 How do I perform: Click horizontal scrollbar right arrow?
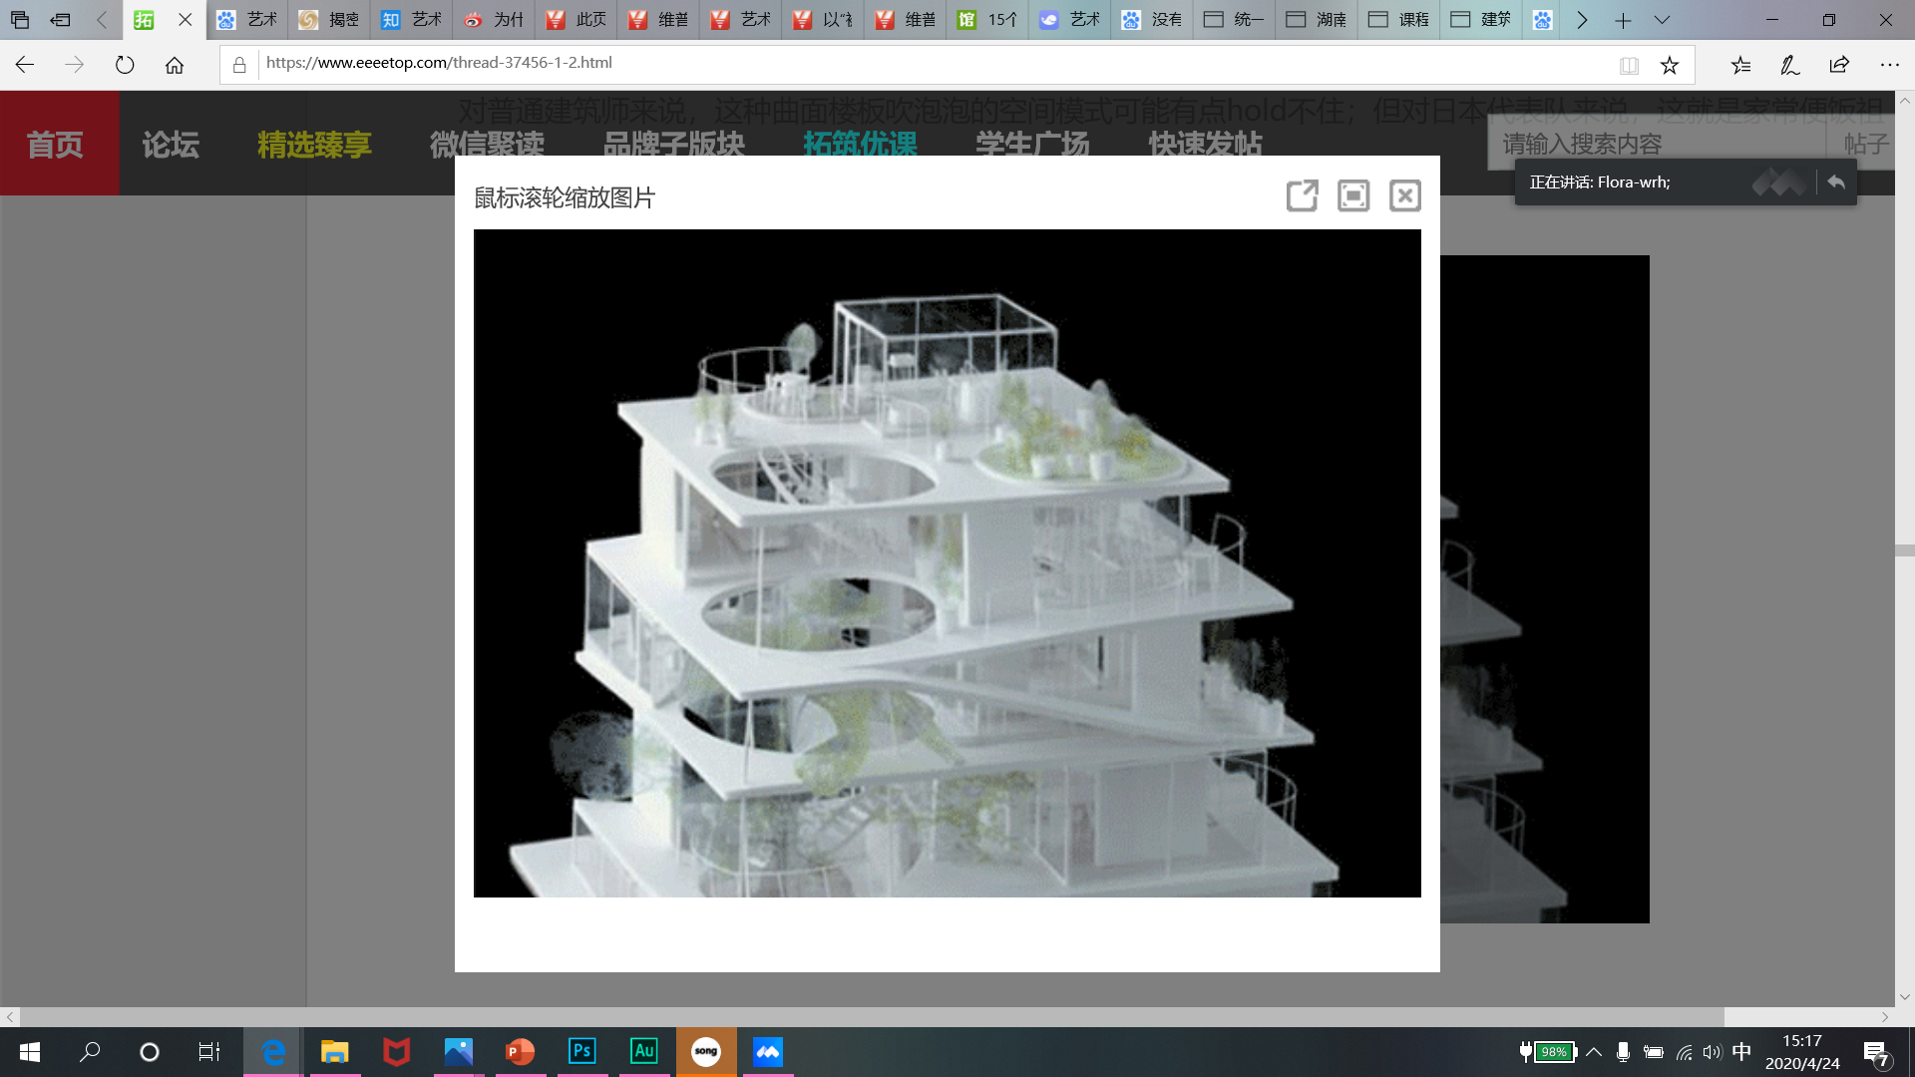1885,1017
